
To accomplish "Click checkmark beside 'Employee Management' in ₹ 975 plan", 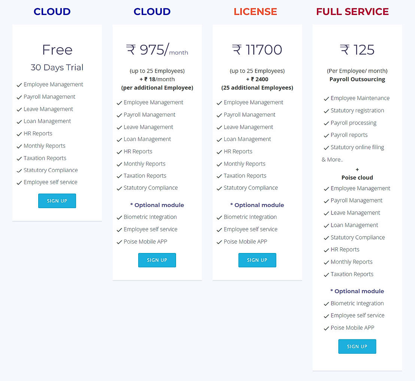I will [x=119, y=103].
